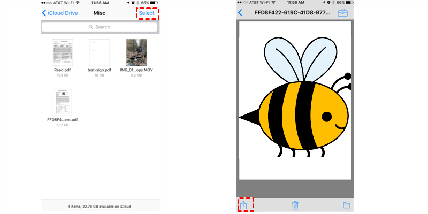Open the IMG_01...opy.MOV video thumbnail
Screen dimensions: 428x214
pyautogui.click(x=136, y=52)
